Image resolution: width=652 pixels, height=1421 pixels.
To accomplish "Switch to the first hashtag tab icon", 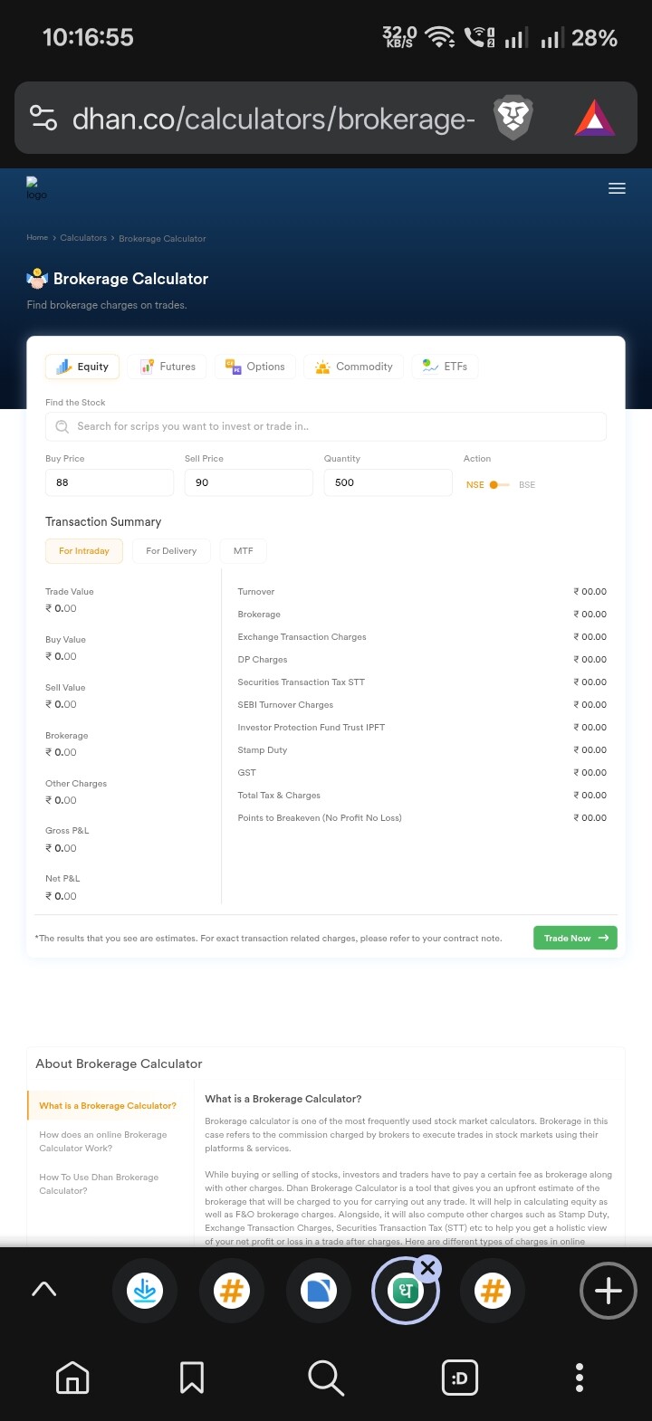I will tap(232, 1291).
